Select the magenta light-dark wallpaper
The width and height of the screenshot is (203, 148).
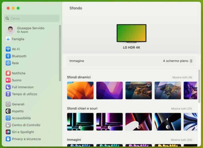(109, 122)
